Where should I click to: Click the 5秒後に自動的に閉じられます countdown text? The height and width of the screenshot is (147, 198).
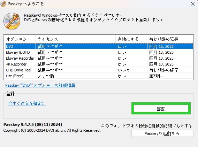[147, 126]
